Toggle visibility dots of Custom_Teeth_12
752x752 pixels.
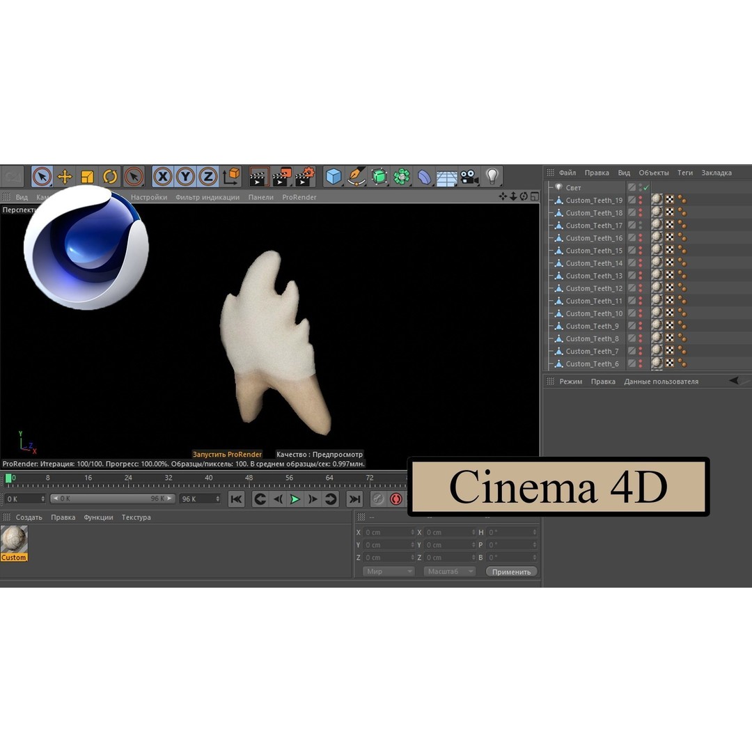641,288
